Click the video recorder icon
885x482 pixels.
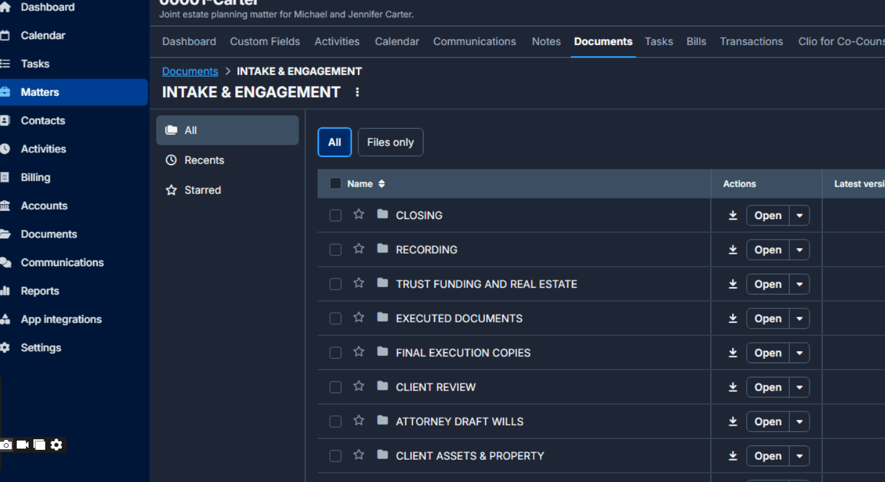[23, 445]
